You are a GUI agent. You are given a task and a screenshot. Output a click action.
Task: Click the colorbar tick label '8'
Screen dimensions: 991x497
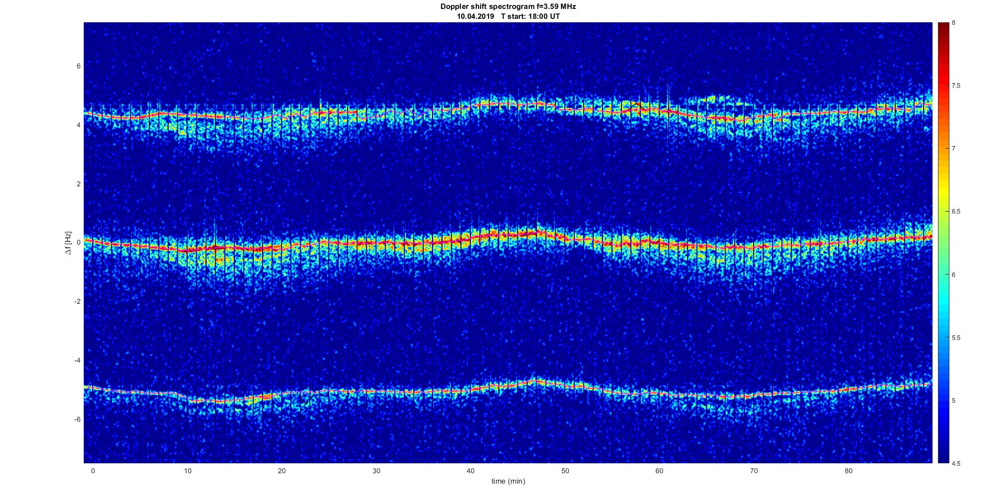[x=954, y=23]
